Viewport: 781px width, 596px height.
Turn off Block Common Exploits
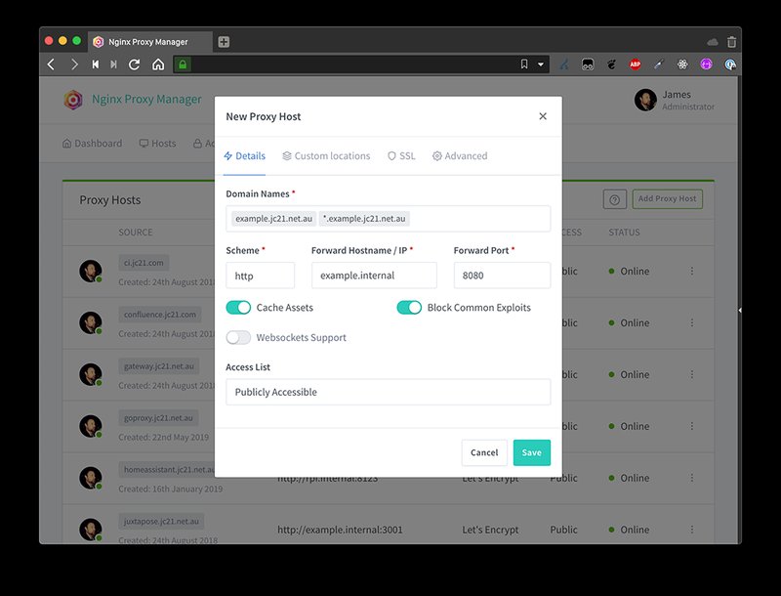pos(409,308)
